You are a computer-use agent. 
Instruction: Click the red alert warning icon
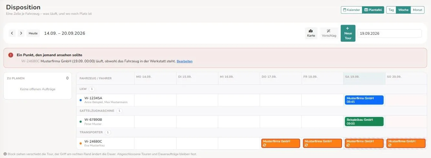(11, 55)
